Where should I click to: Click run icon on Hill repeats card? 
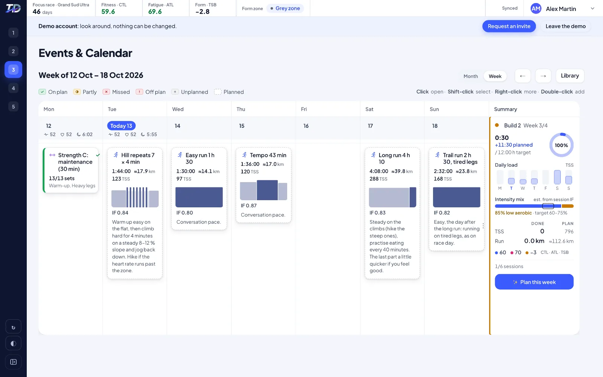[x=116, y=155]
